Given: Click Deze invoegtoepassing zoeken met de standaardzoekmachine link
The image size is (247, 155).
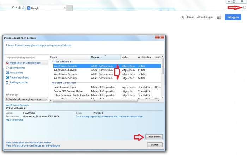Looking at the screenshot, I should pos(109,116).
